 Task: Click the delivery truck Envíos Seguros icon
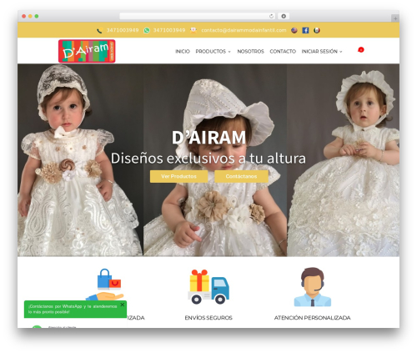[208, 286]
